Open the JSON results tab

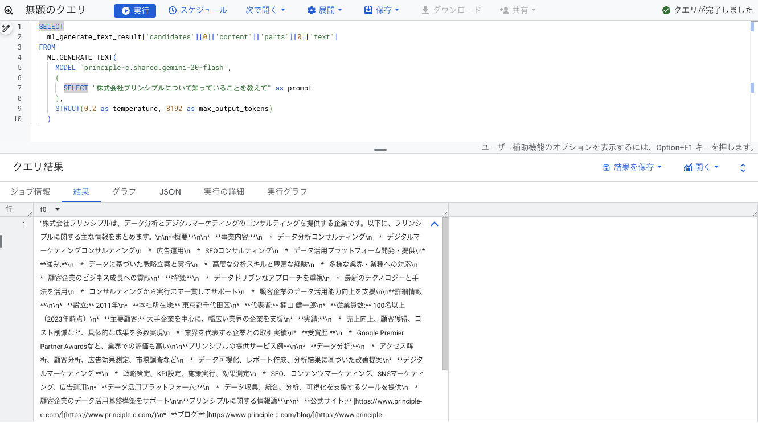click(170, 191)
